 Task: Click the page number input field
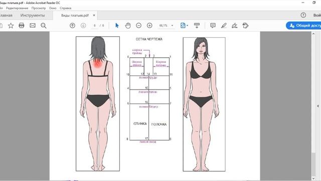95,26
